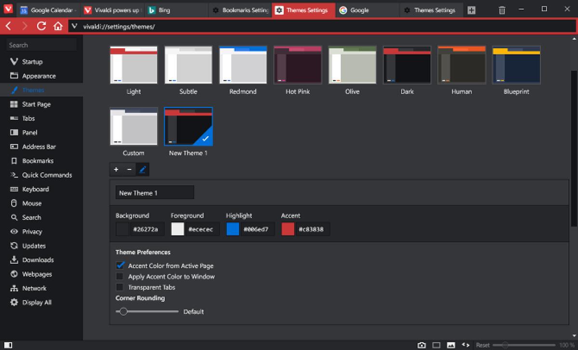Go to Privacy settings in the sidebar
Screen dimensions: 578x350
[x=32, y=232]
